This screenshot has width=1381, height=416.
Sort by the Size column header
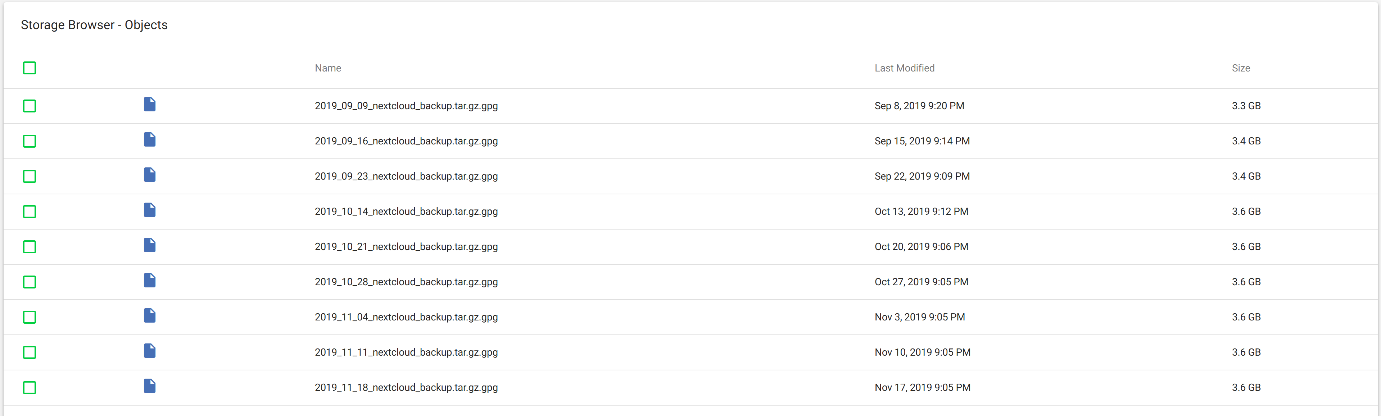[1241, 68]
